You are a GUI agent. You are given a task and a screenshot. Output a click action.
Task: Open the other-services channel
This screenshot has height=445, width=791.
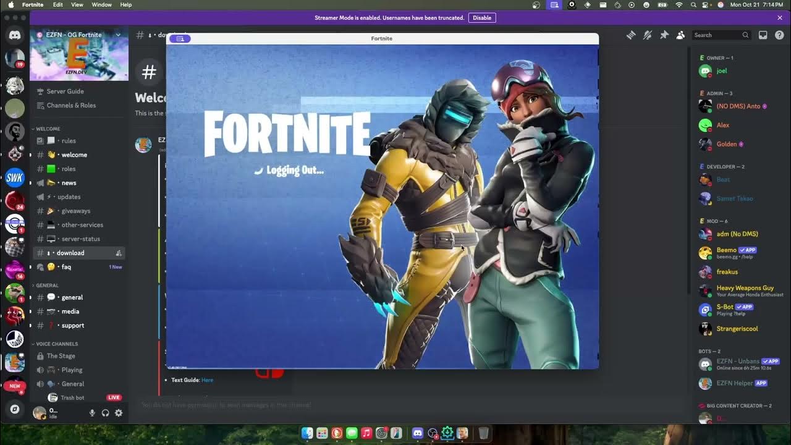click(x=79, y=225)
